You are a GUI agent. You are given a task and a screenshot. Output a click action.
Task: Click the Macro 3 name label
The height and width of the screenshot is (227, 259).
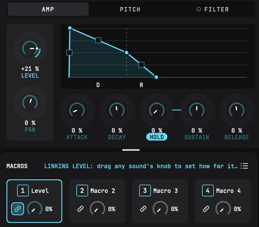[165, 191]
